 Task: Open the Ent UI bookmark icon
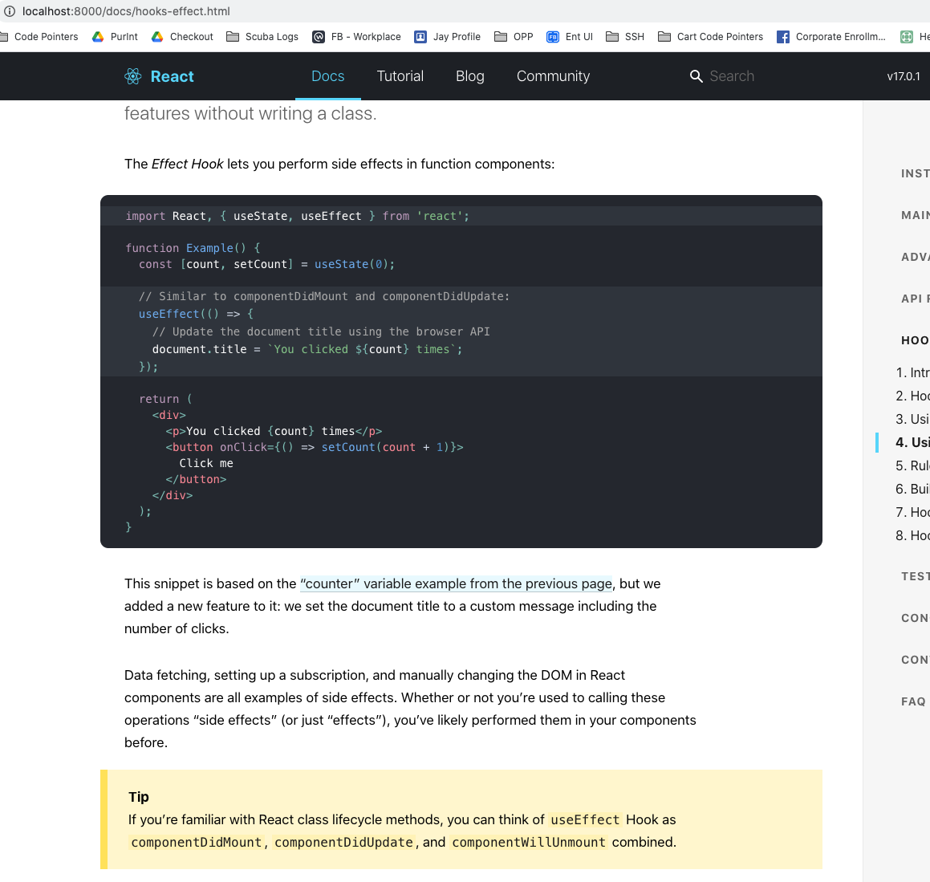552,37
